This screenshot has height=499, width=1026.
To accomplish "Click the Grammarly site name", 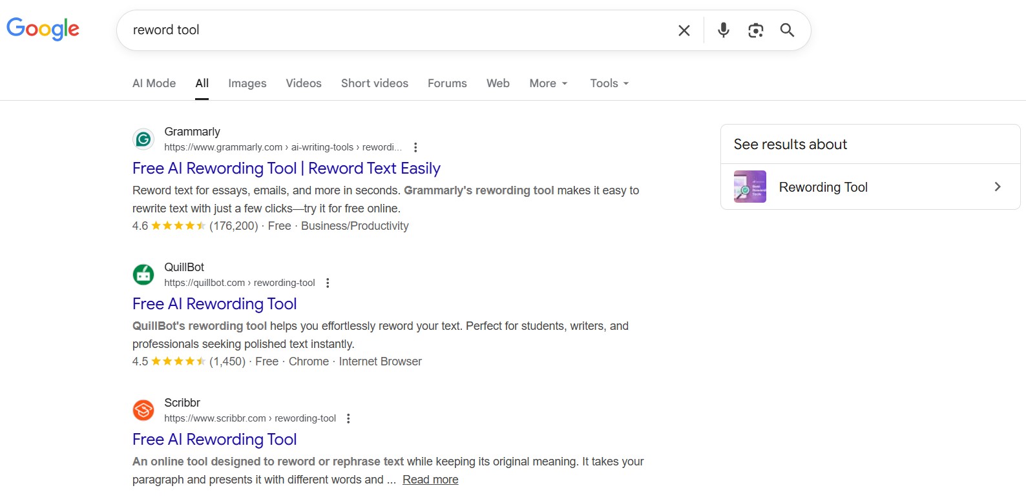I will pyautogui.click(x=192, y=132).
